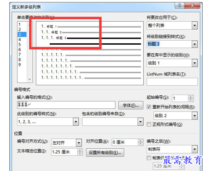Click the 设置所有级别(E)... button
This screenshot has height=171, width=205.
[x=105, y=152]
